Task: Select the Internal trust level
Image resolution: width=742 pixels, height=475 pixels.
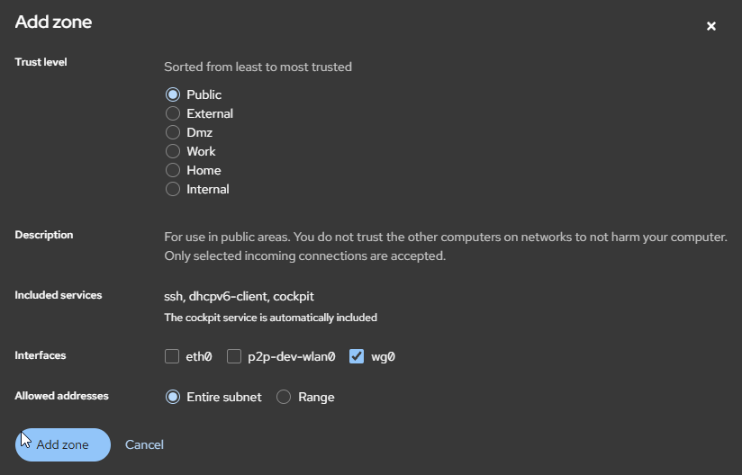Action: click(x=173, y=189)
